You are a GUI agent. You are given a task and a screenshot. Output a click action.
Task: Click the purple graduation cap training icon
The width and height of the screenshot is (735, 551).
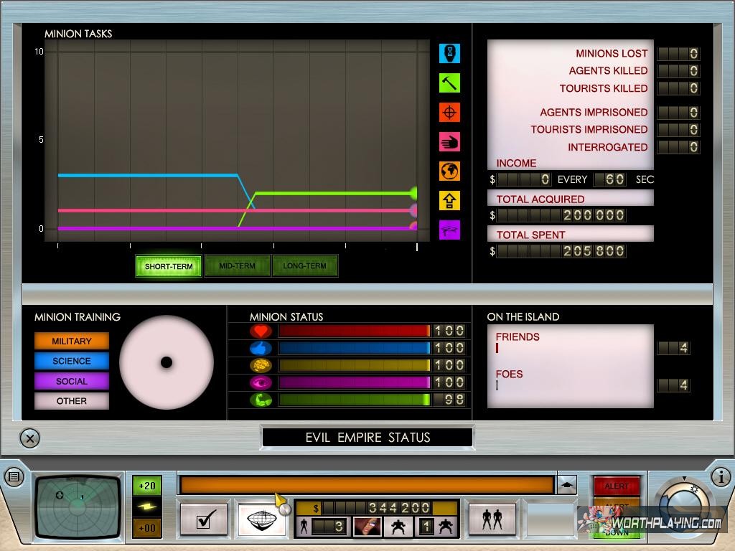point(450,230)
